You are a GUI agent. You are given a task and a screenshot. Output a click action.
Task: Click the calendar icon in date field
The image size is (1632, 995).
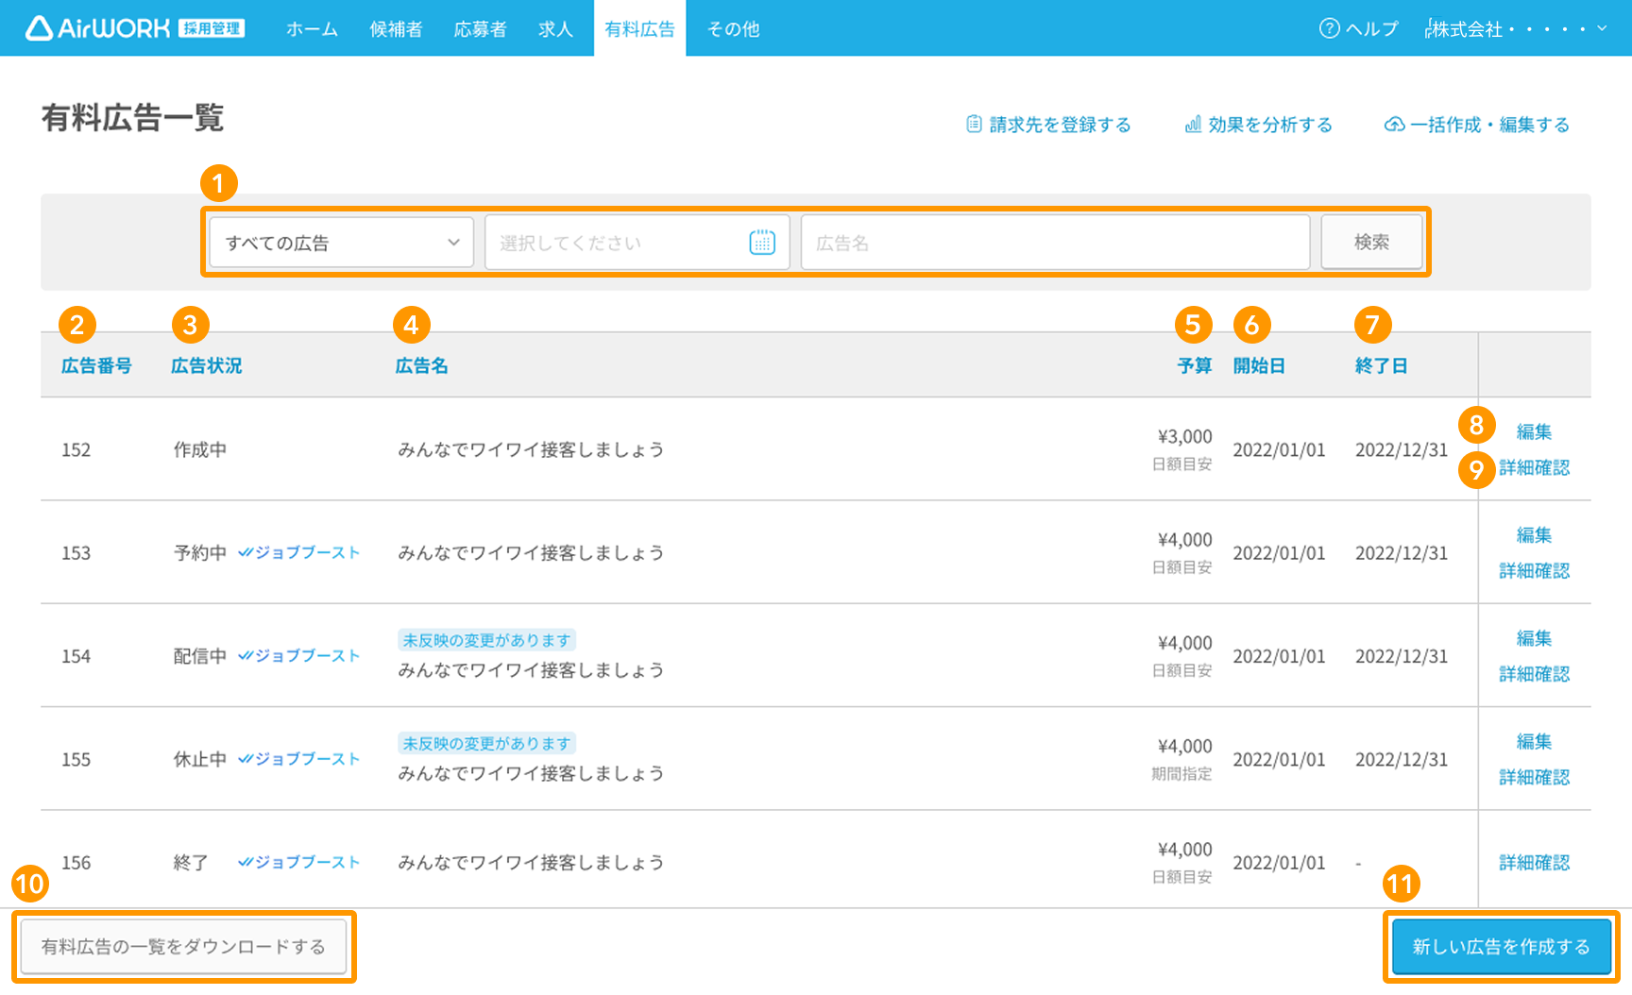click(x=762, y=243)
